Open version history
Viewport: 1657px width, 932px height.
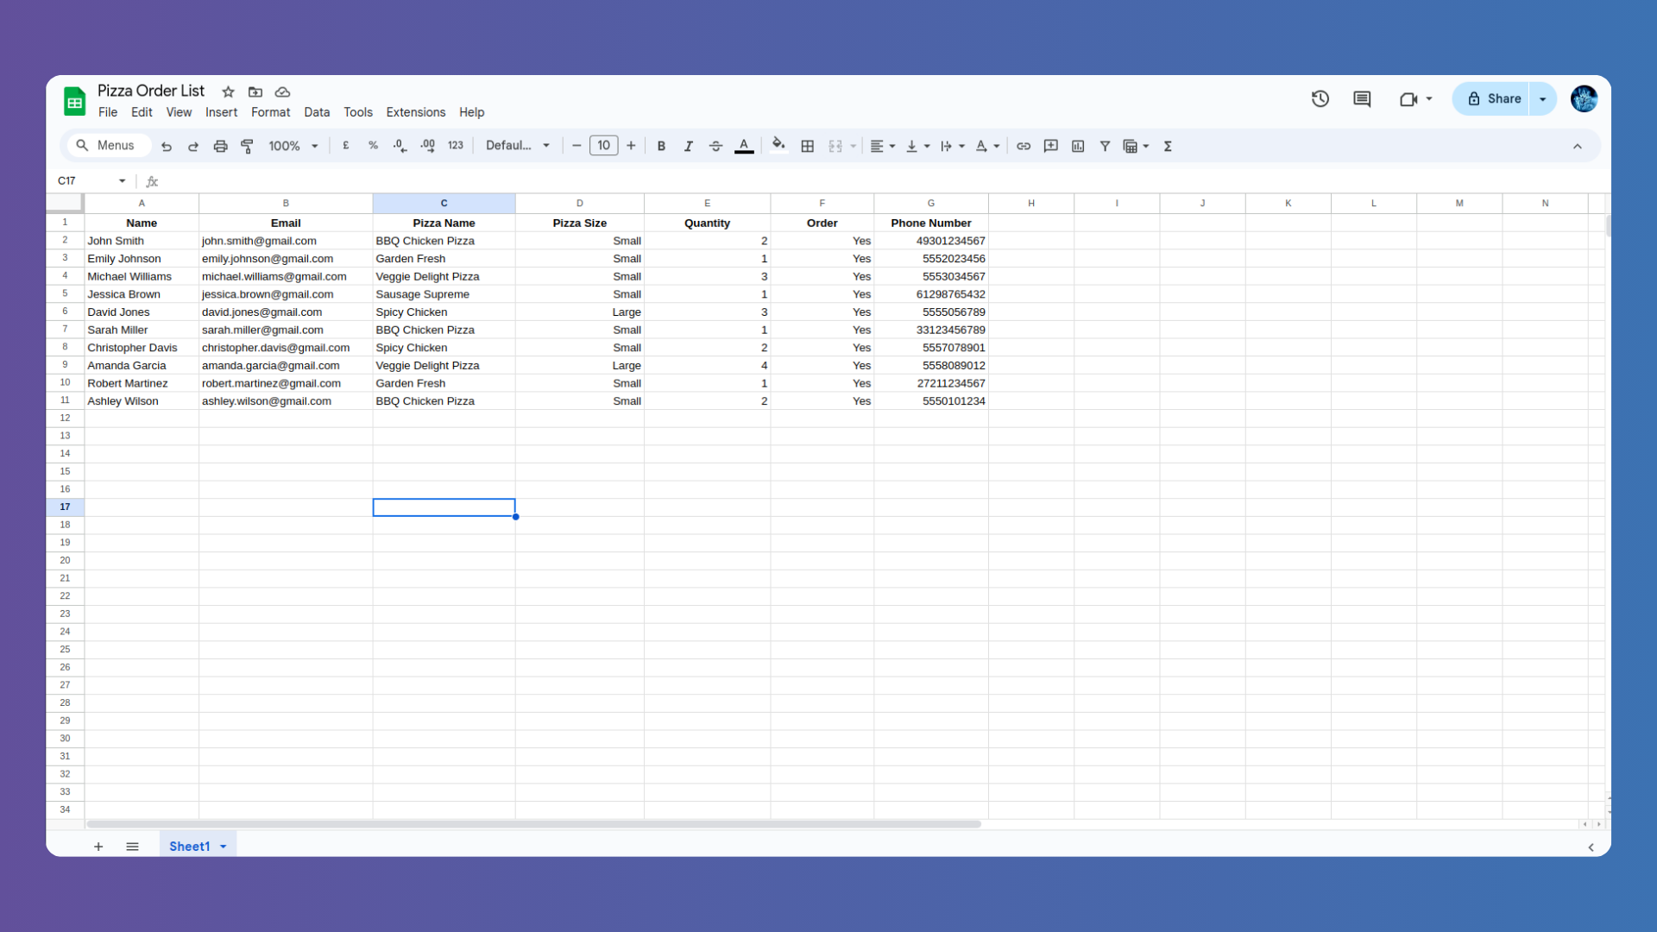[x=1320, y=98]
